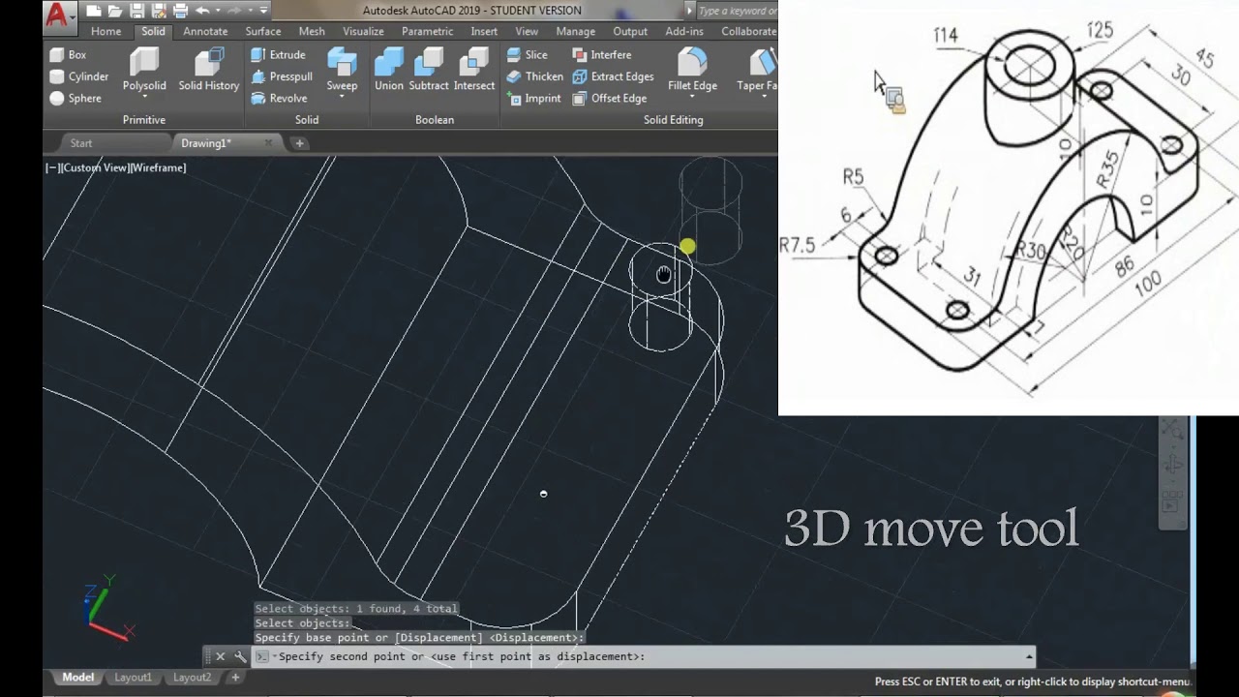
Task: Open command line customize wrench icon
Action: coord(240,656)
